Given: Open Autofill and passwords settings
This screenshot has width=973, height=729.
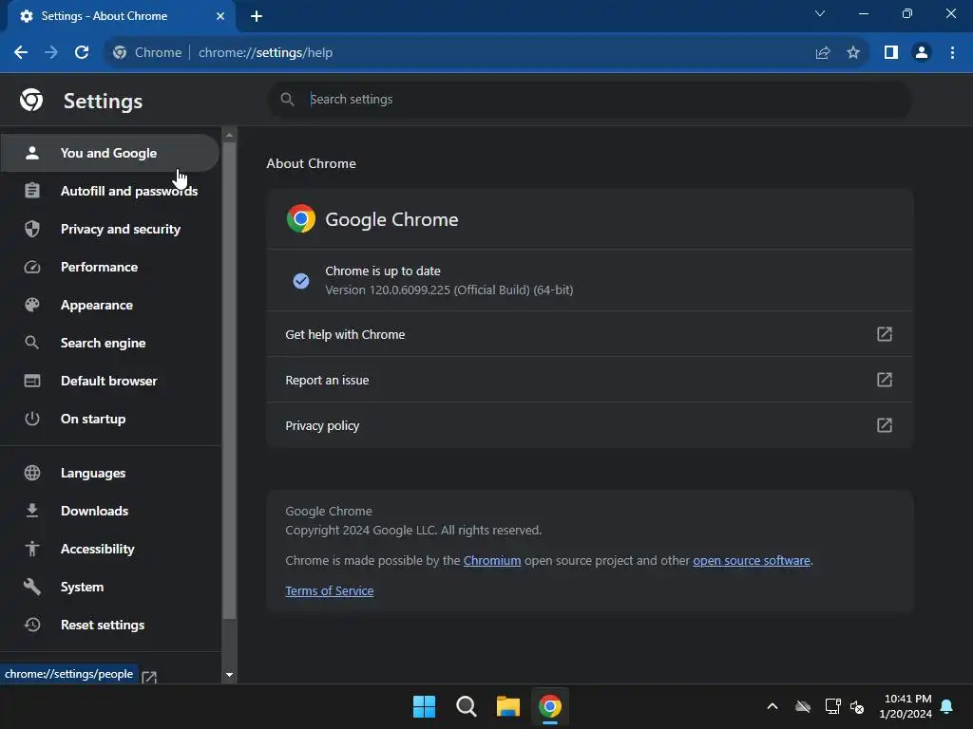Looking at the screenshot, I should point(110,191).
